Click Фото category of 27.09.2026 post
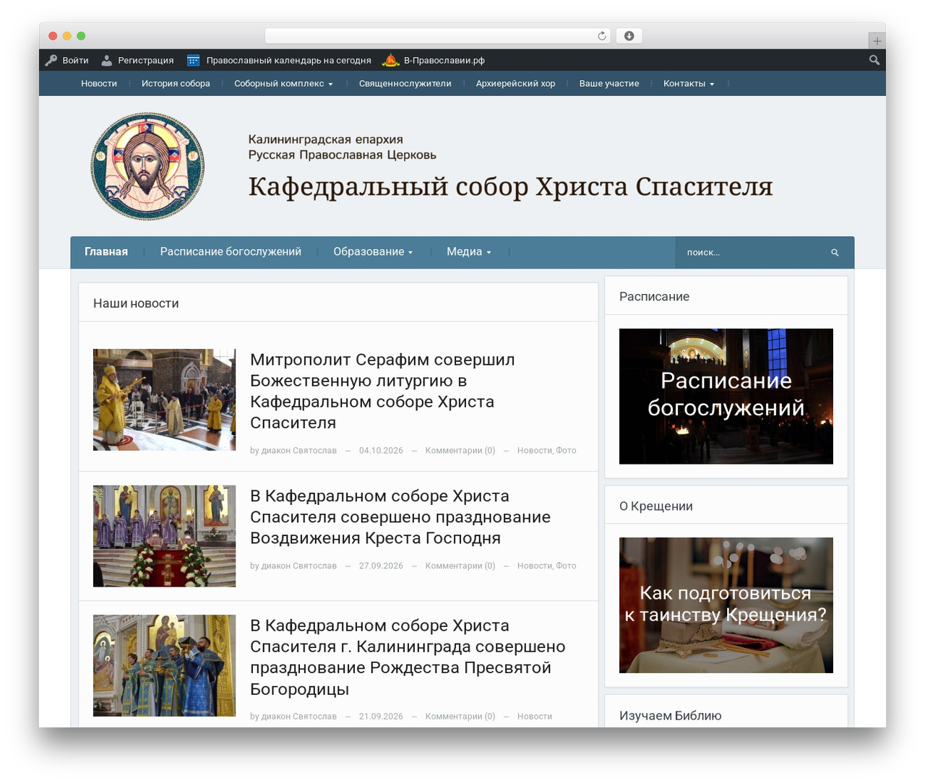The height and width of the screenshot is (783, 925). (x=566, y=566)
